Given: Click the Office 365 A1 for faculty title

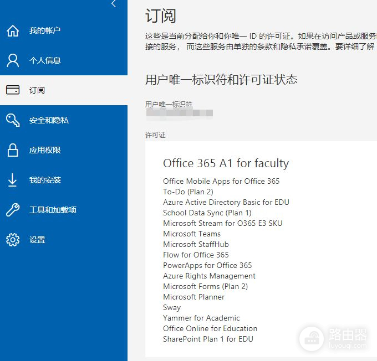Looking at the screenshot, I should (x=226, y=163).
